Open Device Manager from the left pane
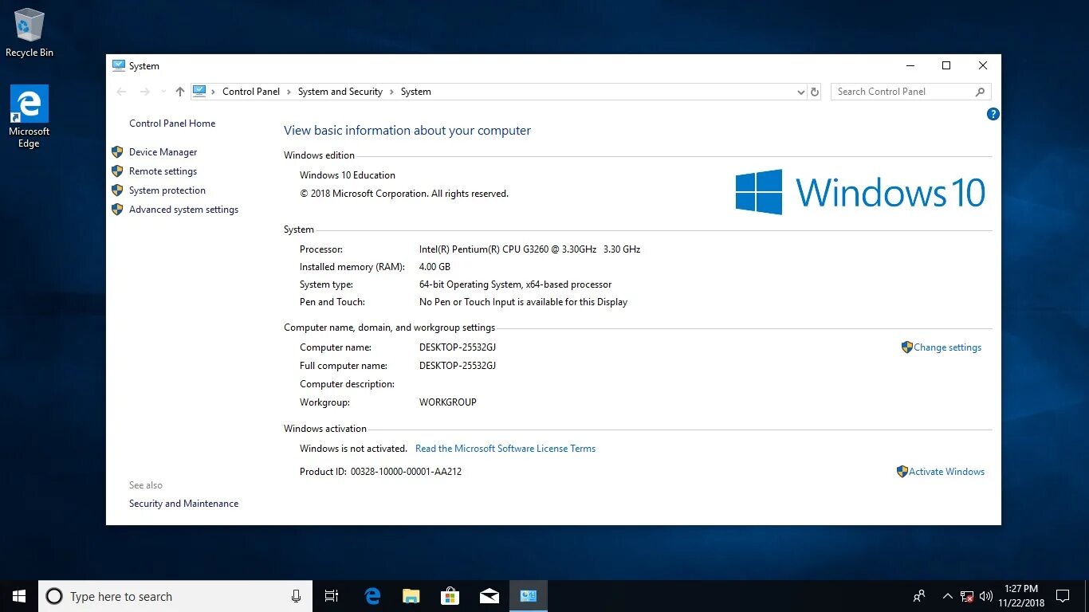This screenshot has width=1089, height=612. coord(163,152)
